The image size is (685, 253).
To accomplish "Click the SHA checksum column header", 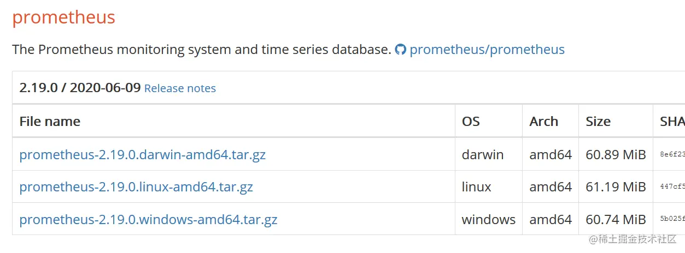I will pyautogui.click(x=672, y=122).
